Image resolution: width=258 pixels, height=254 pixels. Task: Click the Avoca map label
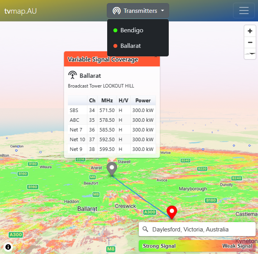pos(162,180)
